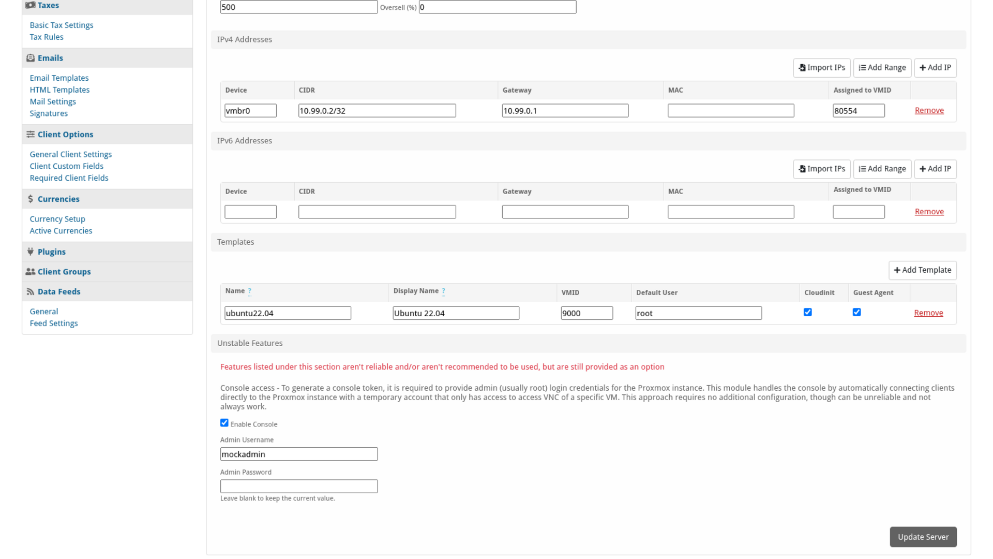Open Currency Setup
993x559 pixels.
[57, 219]
